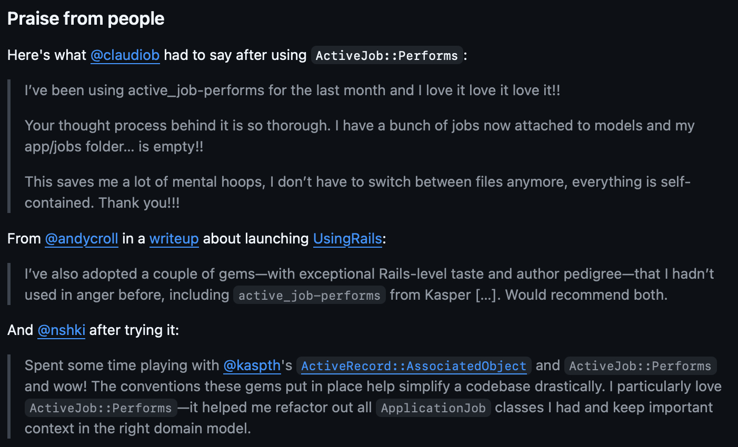Viewport: 738px width, 447px height.
Task: Click quote line "I've been using active_job-performs"
Action: tap(292, 90)
